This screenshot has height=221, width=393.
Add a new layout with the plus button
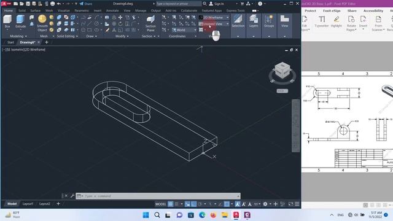tap(58, 204)
